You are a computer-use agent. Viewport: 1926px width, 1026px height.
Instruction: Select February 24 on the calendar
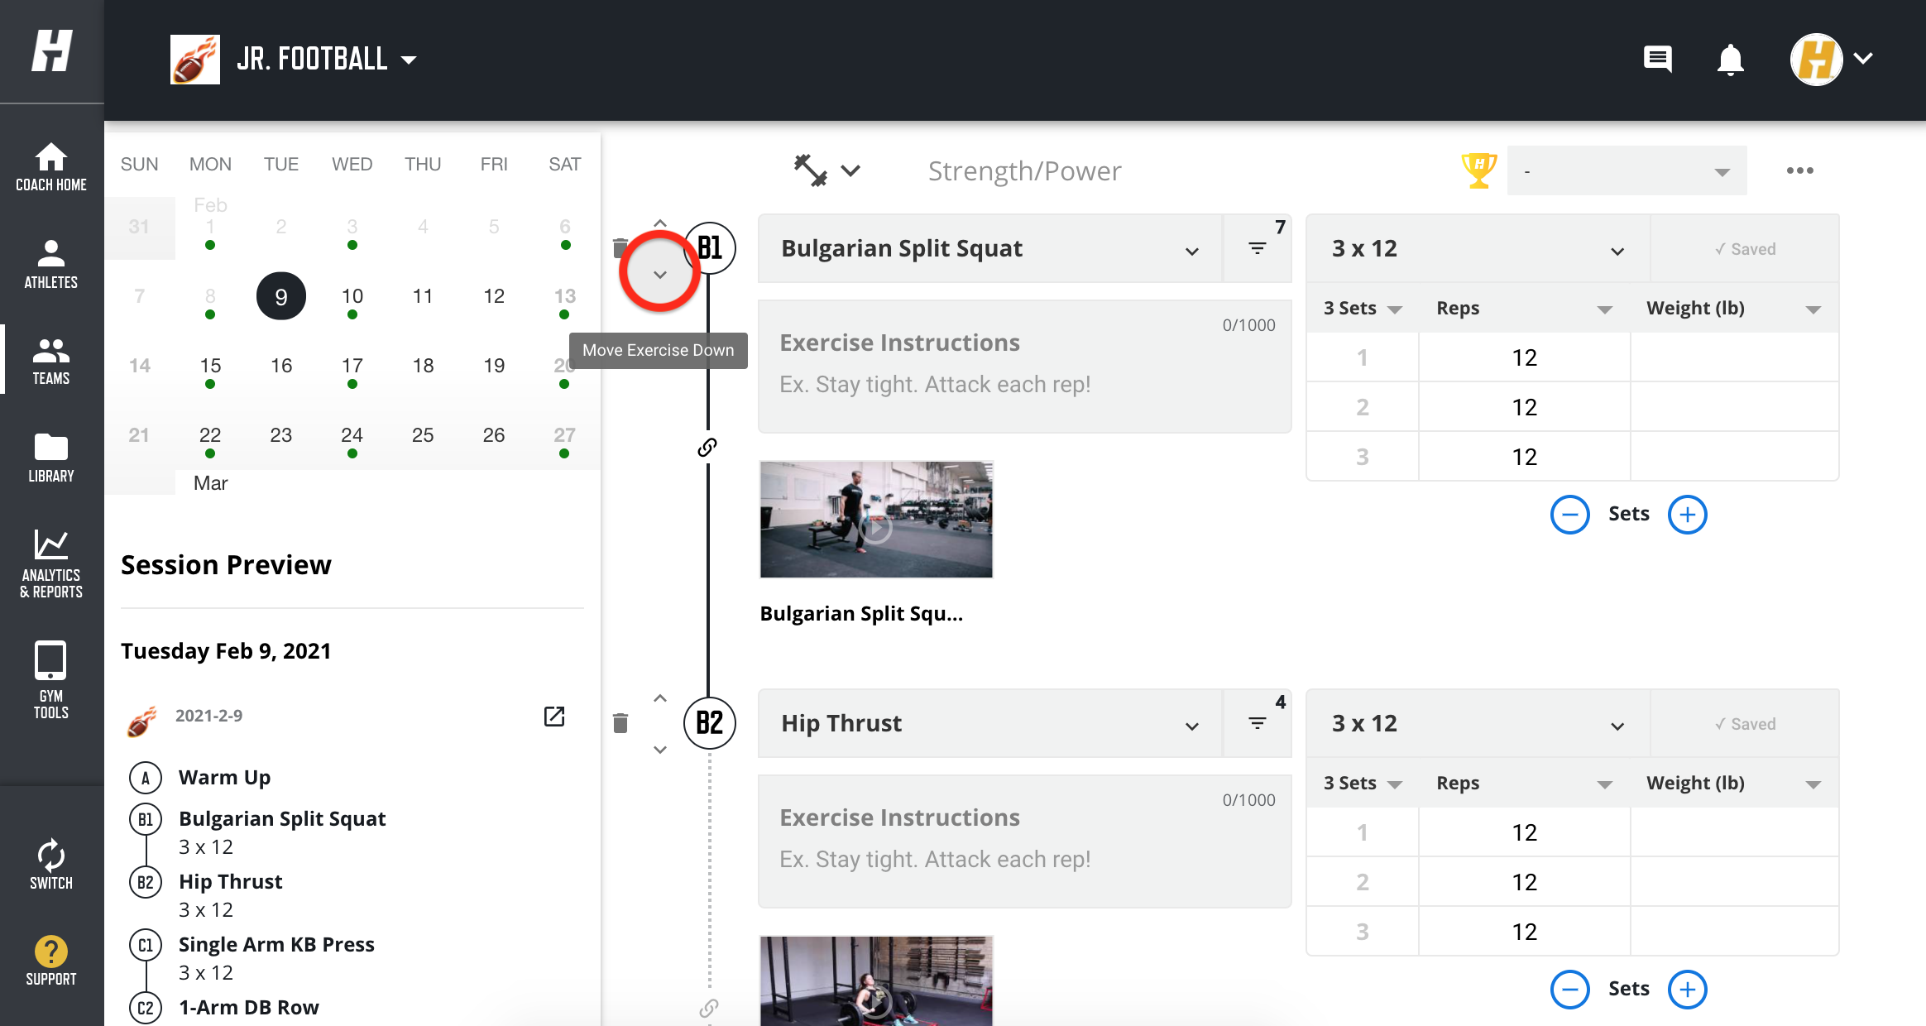point(352,435)
